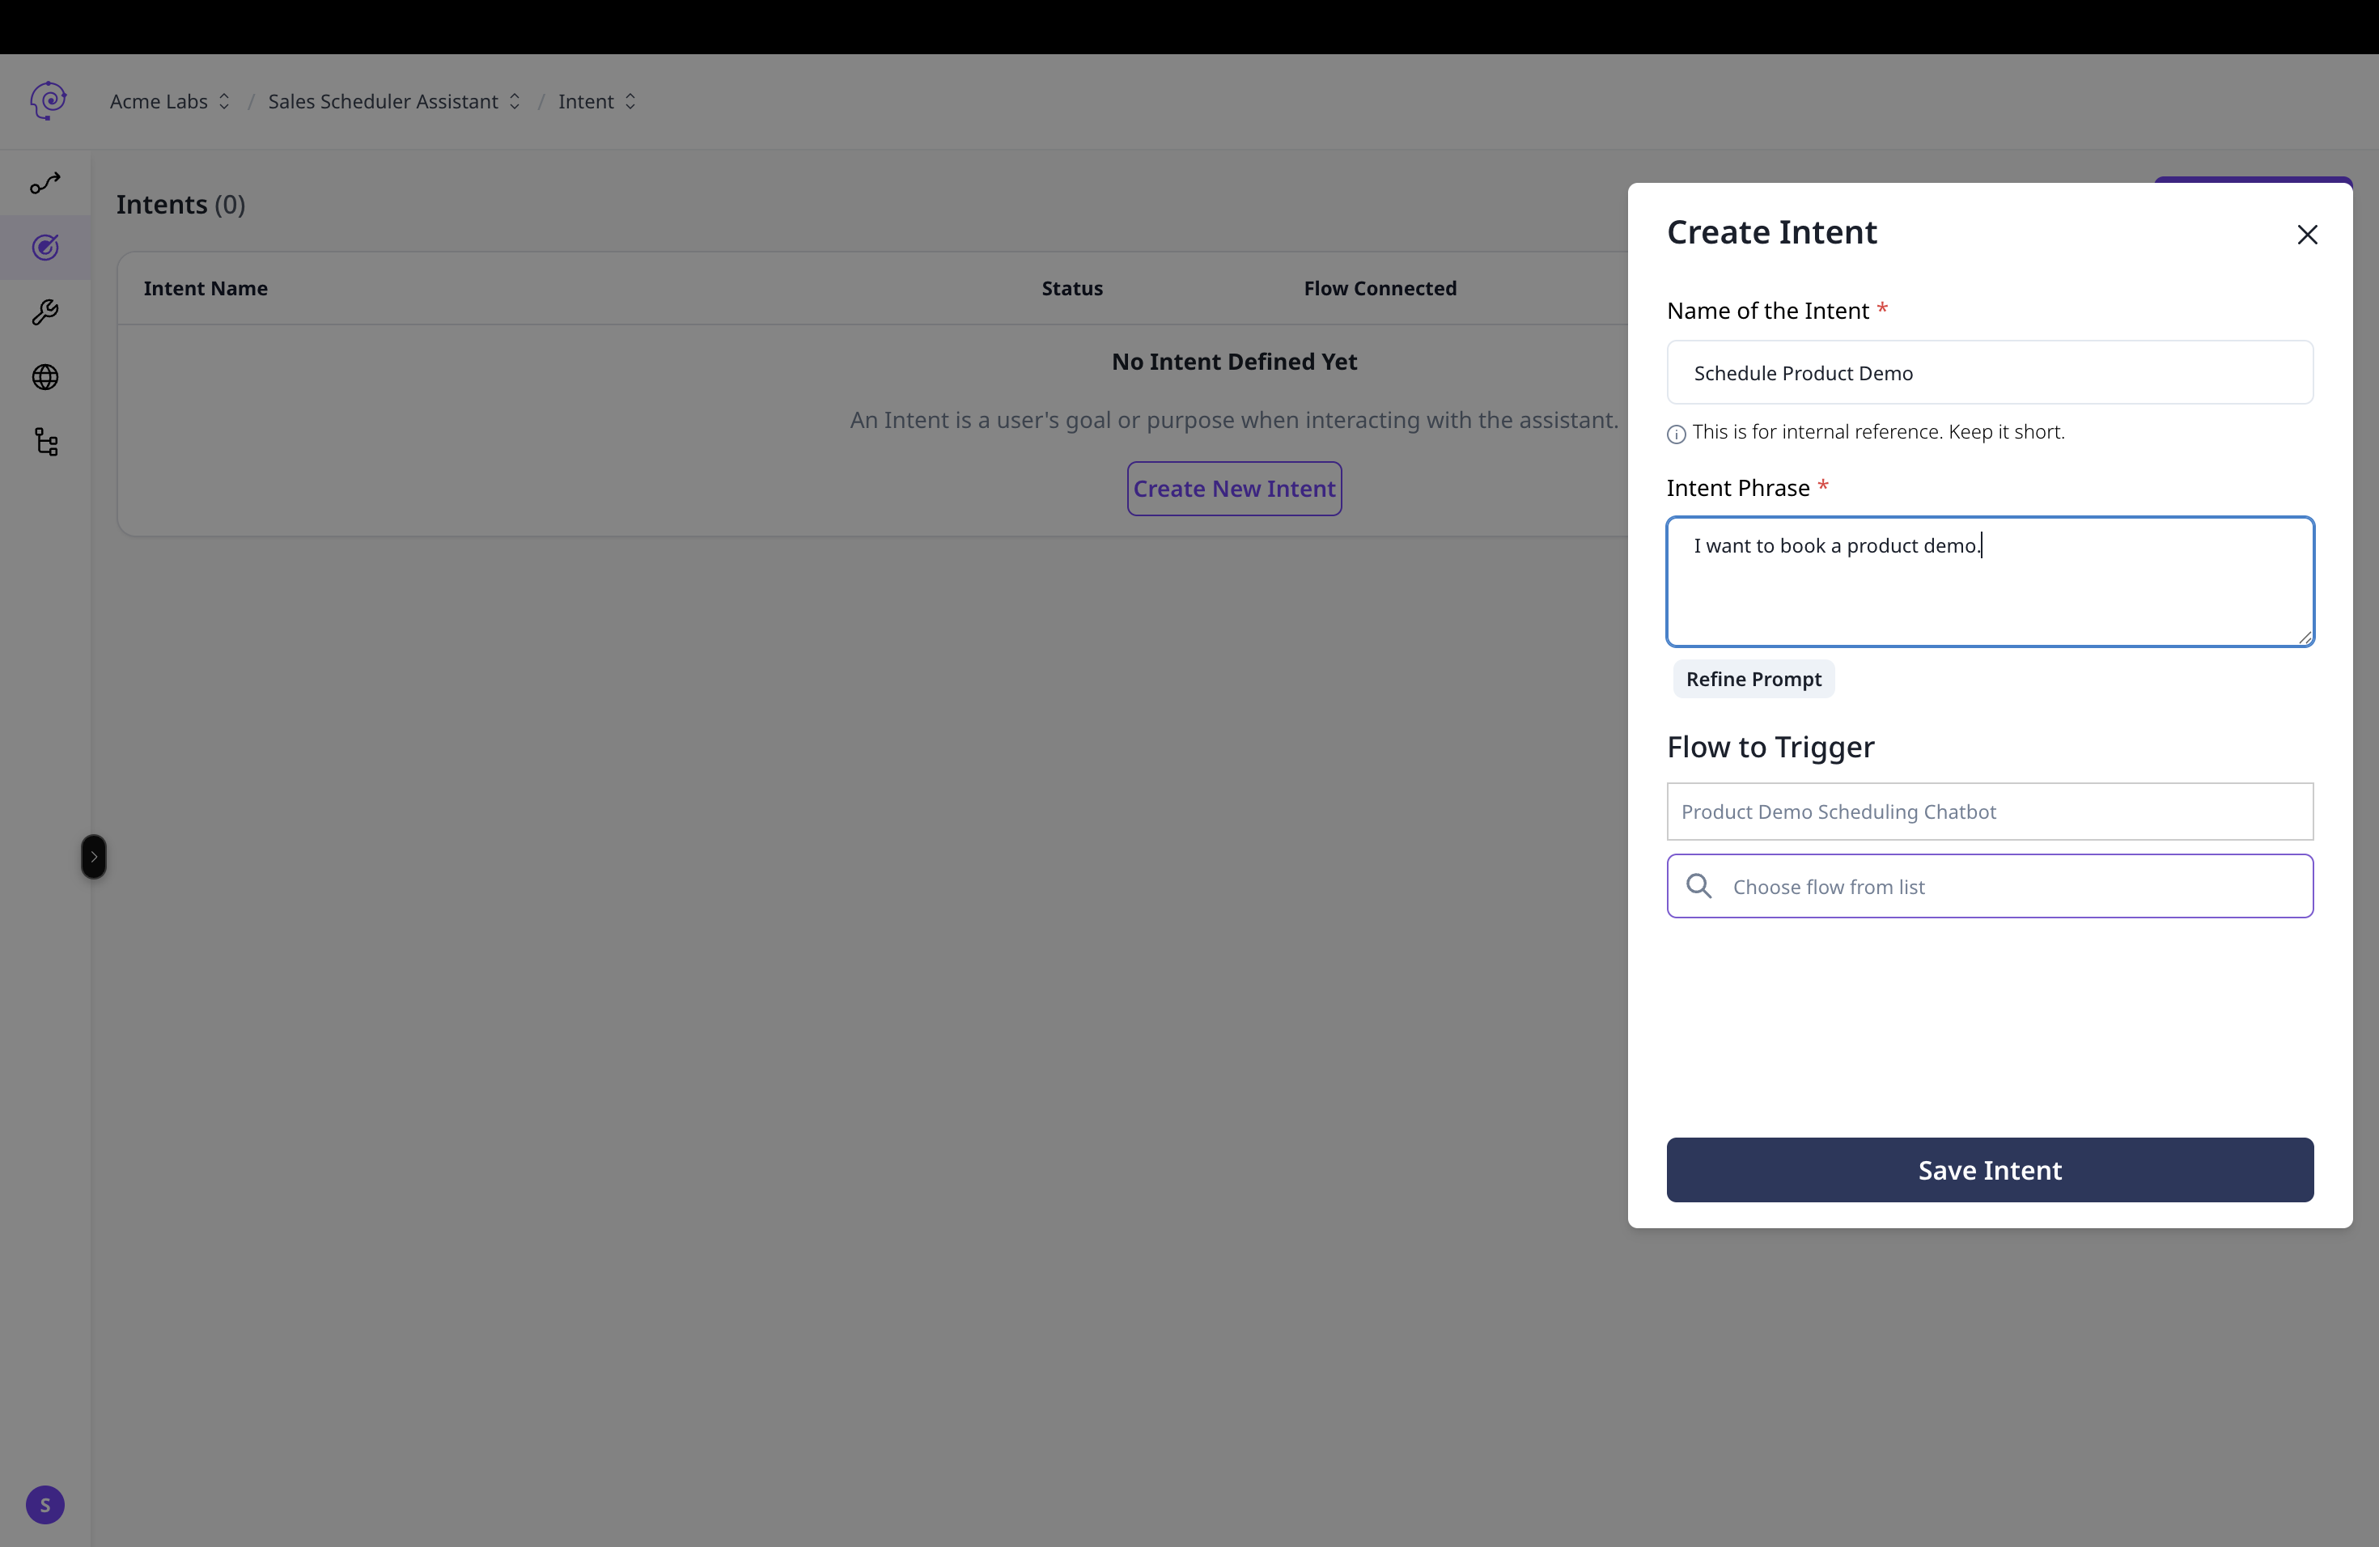2379x1547 pixels.
Task: Click the Save Intent button
Action: [1989, 1169]
